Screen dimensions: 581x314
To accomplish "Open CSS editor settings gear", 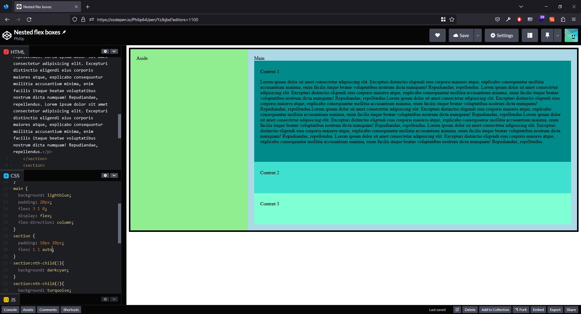I will [105, 175].
